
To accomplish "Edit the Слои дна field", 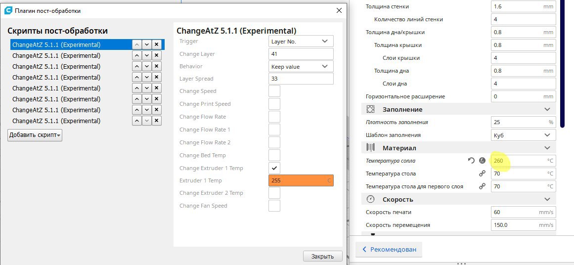I will (x=523, y=84).
